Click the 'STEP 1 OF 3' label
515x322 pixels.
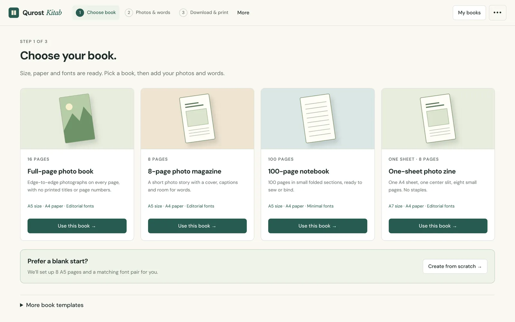tap(34, 42)
